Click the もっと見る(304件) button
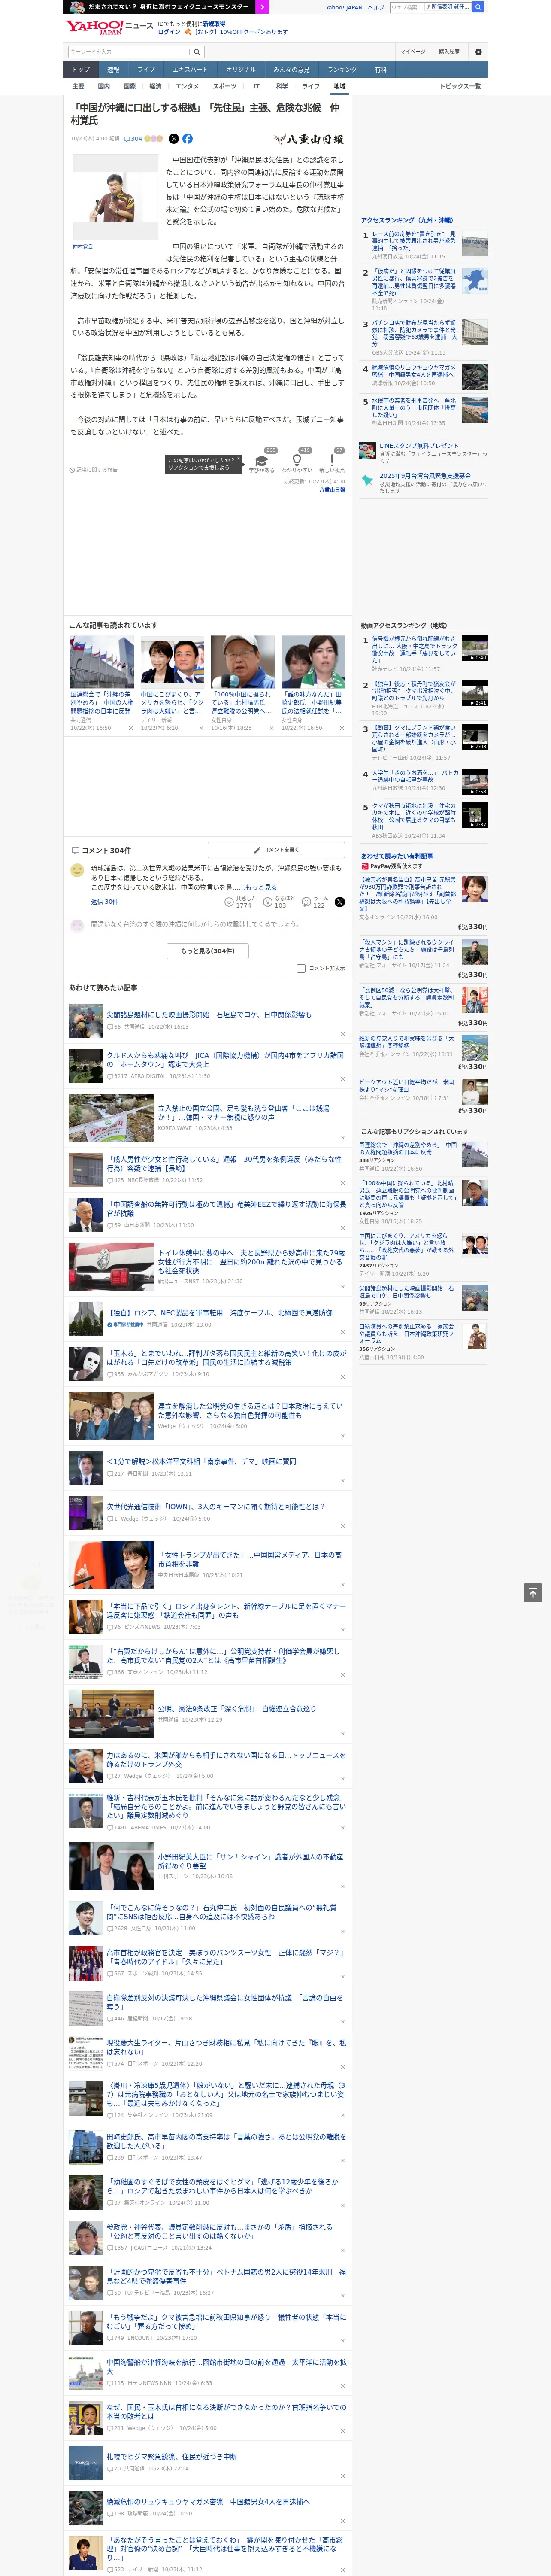The width and height of the screenshot is (551, 2576). click(208, 951)
